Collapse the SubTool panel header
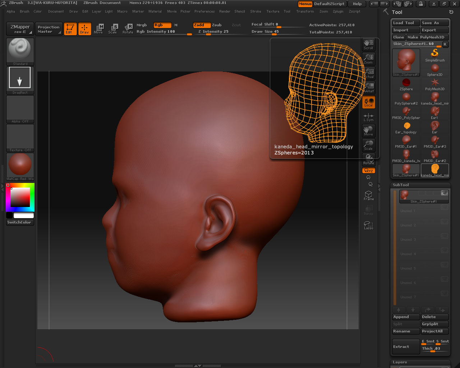Viewport: 460px width, 368px height. [x=401, y=185]
